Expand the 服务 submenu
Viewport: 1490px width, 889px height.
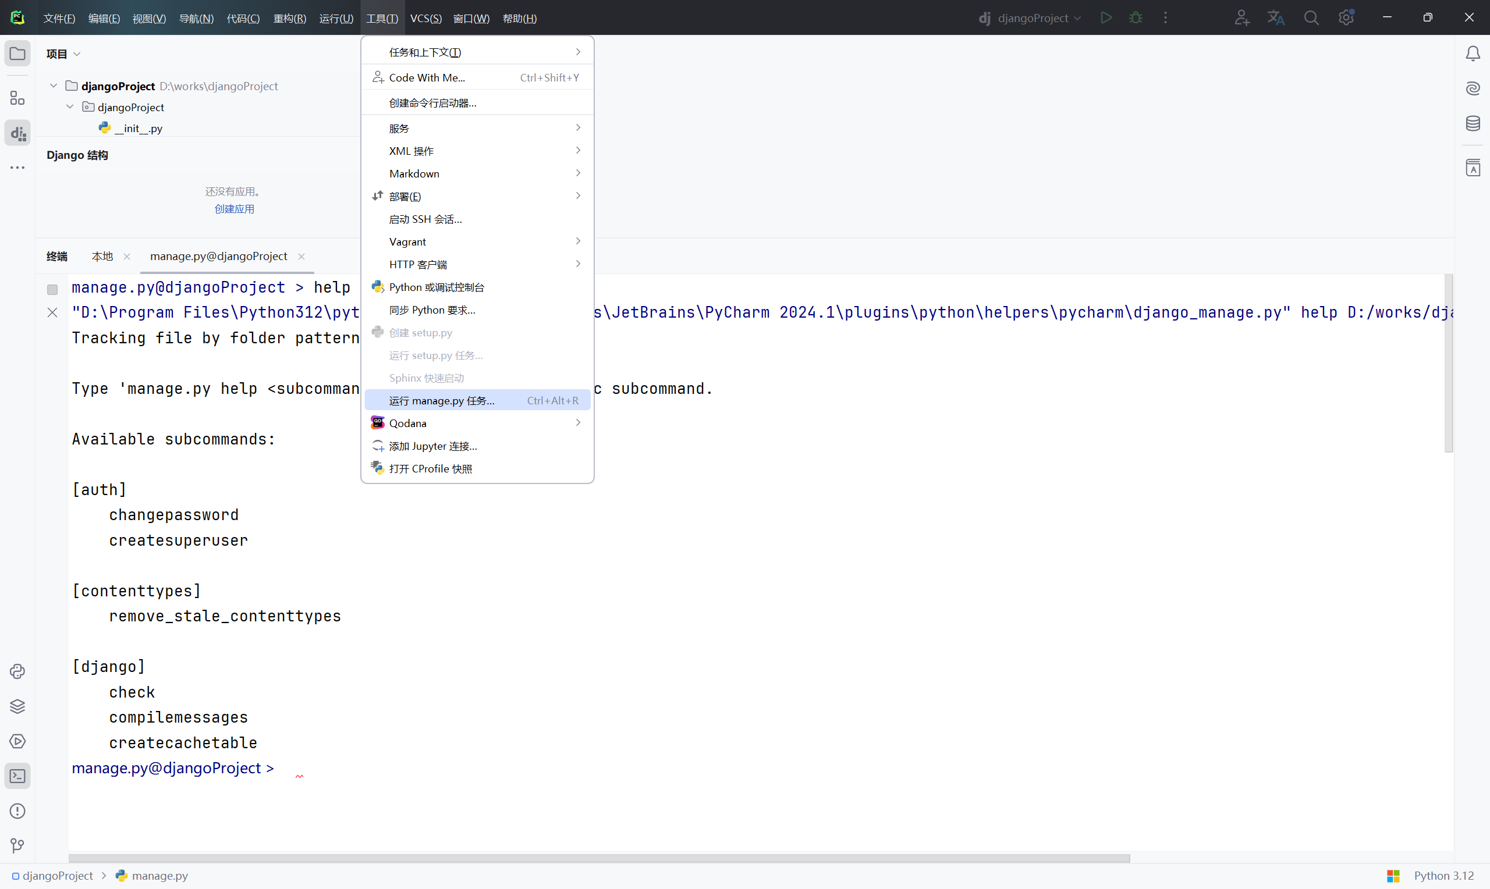point(477,128)
